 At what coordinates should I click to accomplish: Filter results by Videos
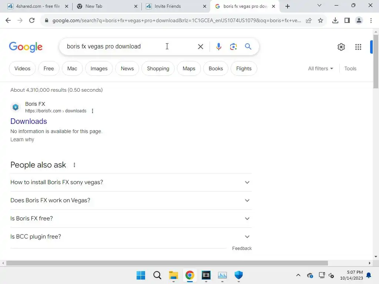(22, 68)
